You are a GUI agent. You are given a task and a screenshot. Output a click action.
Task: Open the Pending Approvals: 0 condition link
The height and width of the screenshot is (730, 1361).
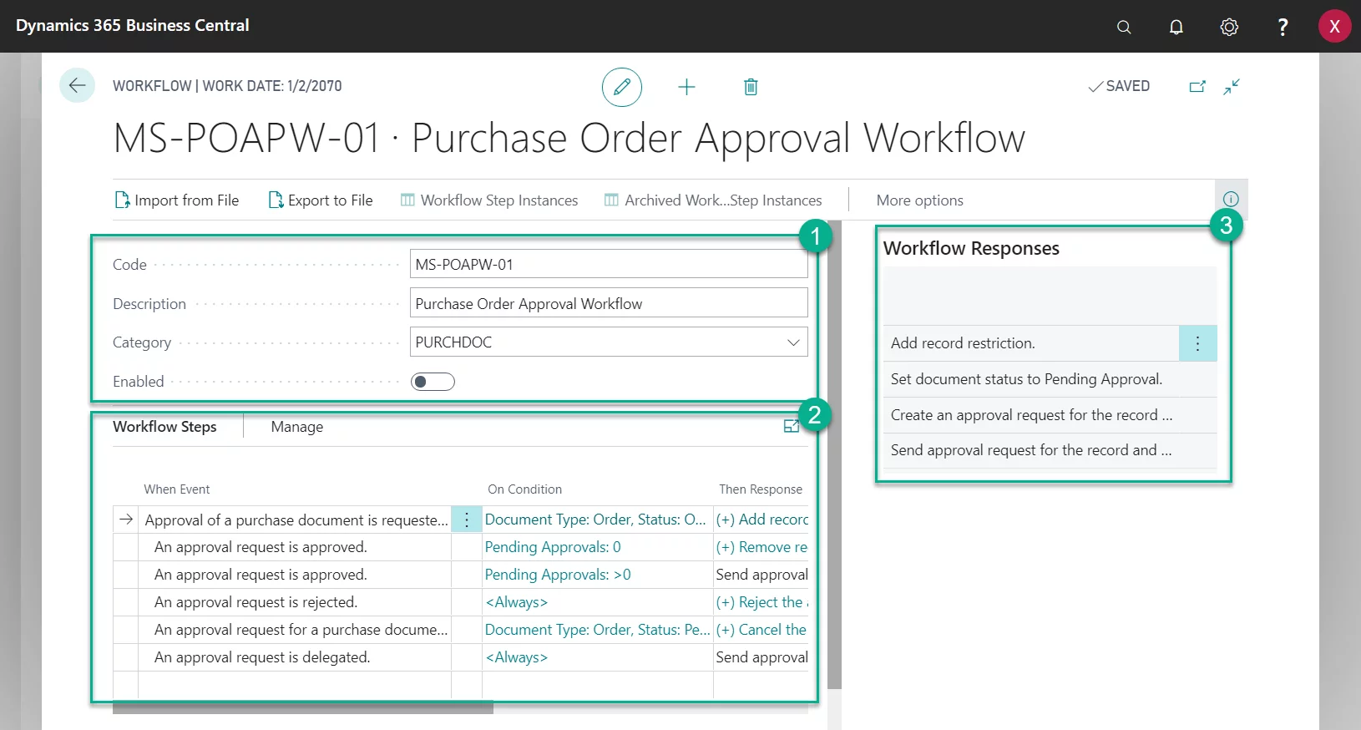553,547
